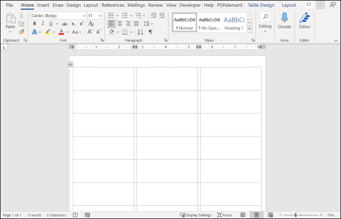Image resolution: width=341 pixels, height=219 pixels.
Task: Open the Table Design tab
Action: pyautogui.click(x=261, y=5)
